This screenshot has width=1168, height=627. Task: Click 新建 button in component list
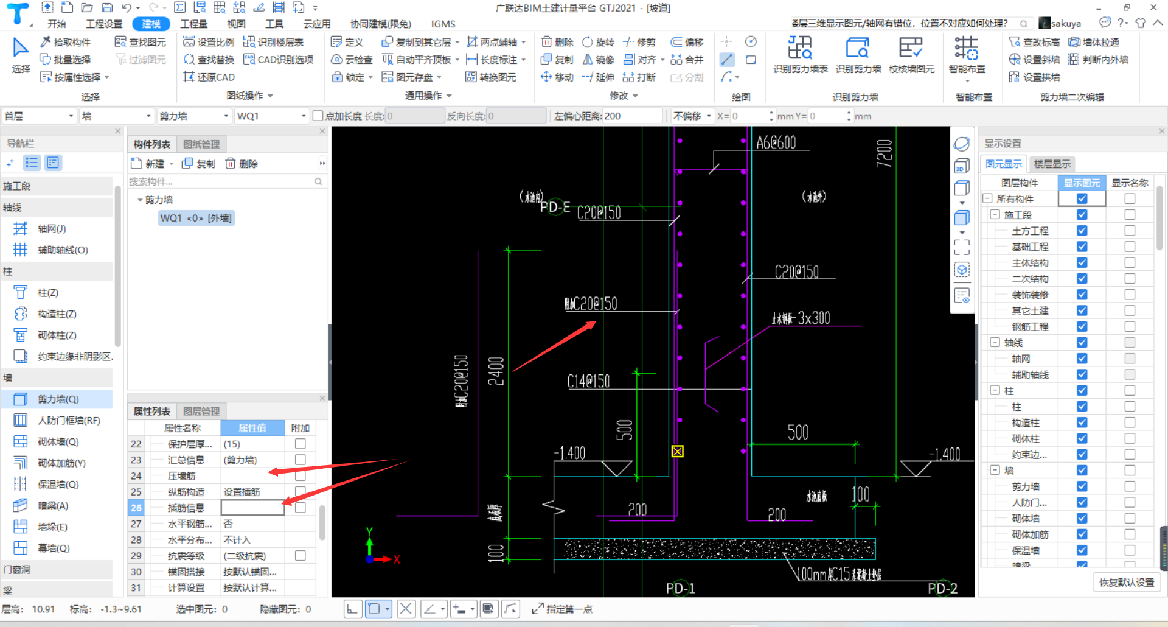pyautogui.click(x=148, y=164)
